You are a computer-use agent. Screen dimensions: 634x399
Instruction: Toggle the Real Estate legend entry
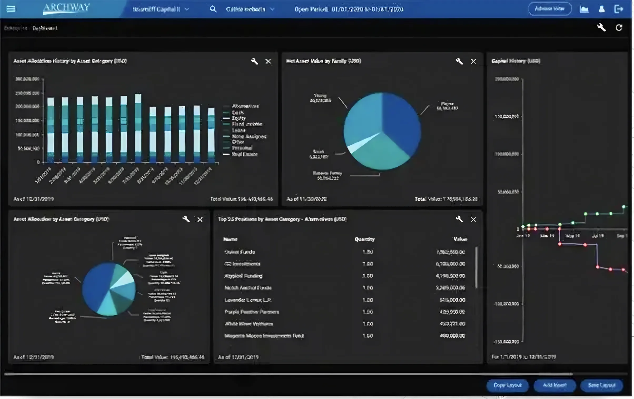pos(240,154)
